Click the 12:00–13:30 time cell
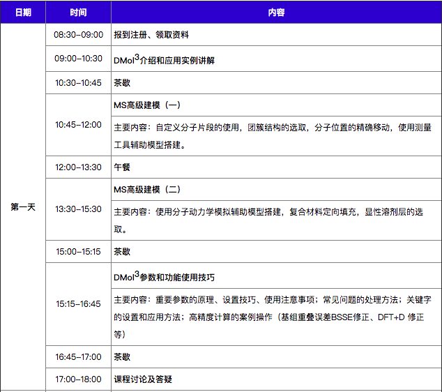 coord(78,167)
